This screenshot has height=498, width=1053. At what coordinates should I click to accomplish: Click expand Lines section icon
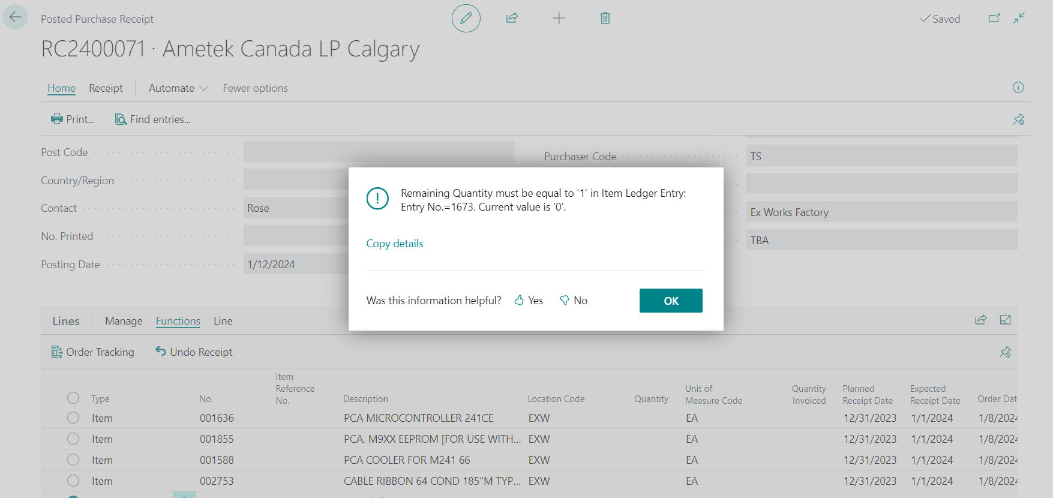click(1006, 320)
